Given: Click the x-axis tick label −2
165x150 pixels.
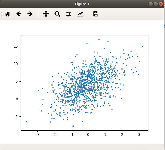Looking at the screenshot, I should click(54, 135).
